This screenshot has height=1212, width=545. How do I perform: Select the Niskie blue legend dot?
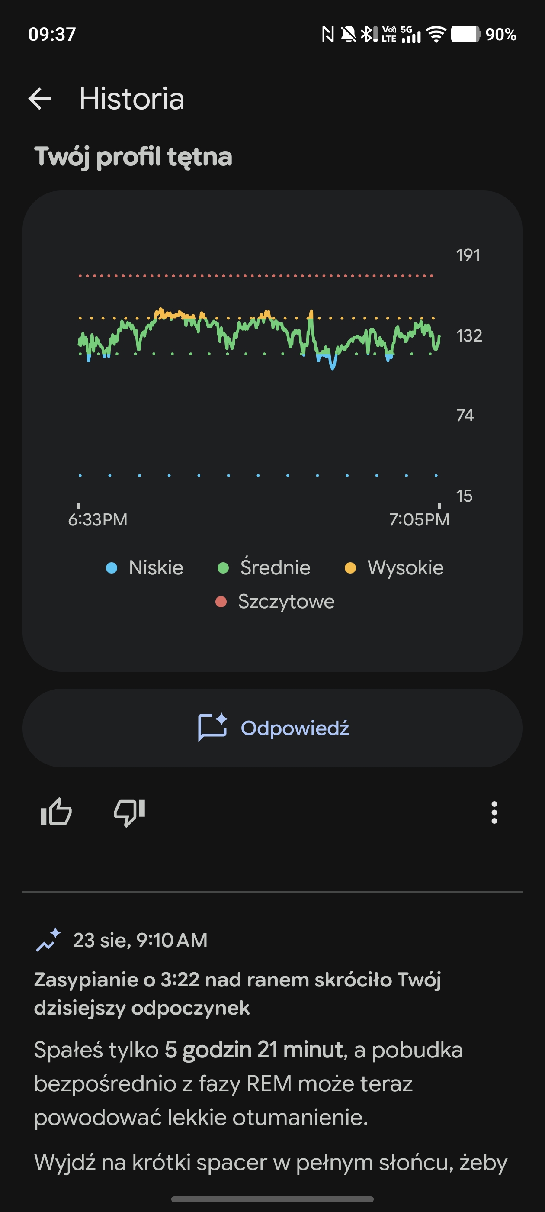pyautogui.click(x=112, y=568)
